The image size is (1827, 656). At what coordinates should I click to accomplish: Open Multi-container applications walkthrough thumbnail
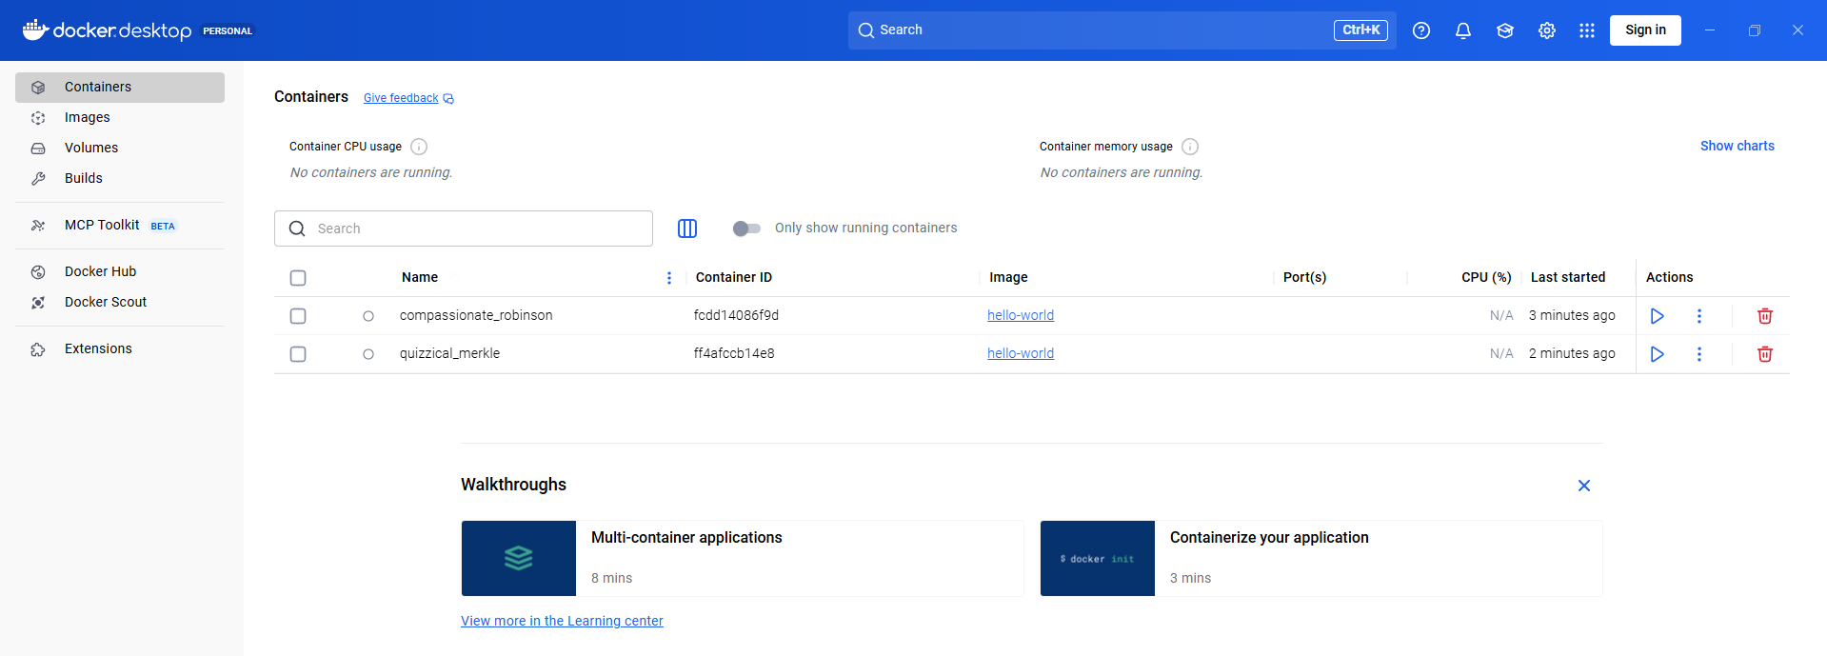tap(519, 558)
